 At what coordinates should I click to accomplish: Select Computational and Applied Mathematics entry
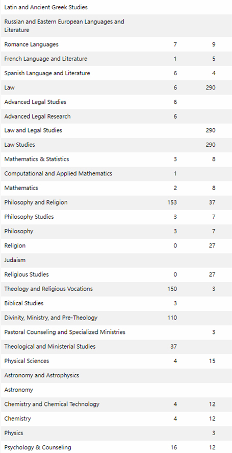(x=58, y=174)
